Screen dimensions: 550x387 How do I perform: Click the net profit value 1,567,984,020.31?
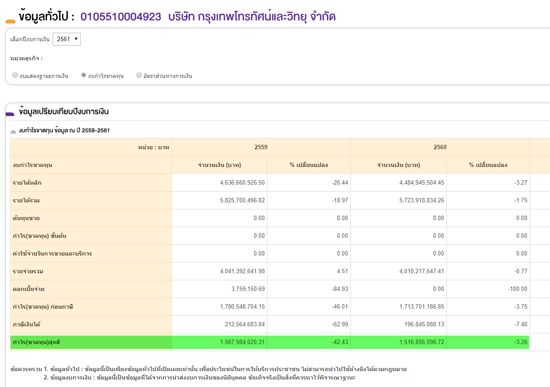click(x=242, y=342)
